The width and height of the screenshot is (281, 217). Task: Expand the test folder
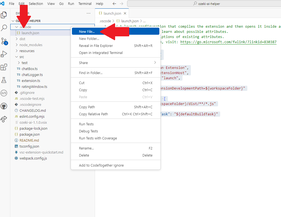click(x=19, y=63)
